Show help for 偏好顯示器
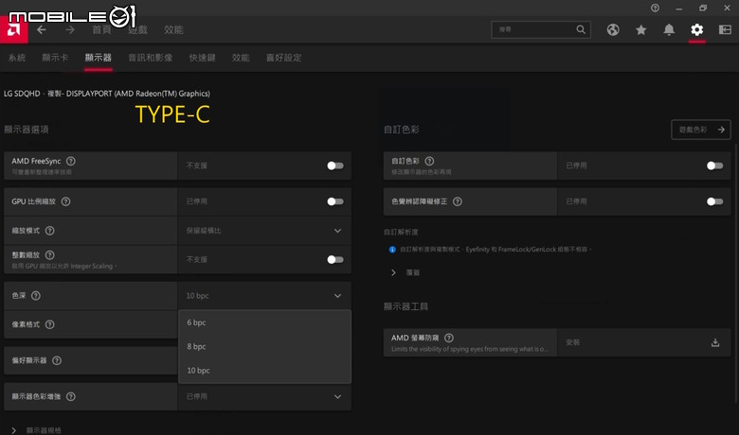Screen dimensions: 739x435 (x=57, y=360)
